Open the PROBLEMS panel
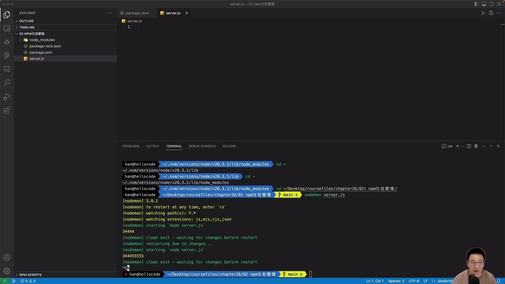 tap(131, 146)
